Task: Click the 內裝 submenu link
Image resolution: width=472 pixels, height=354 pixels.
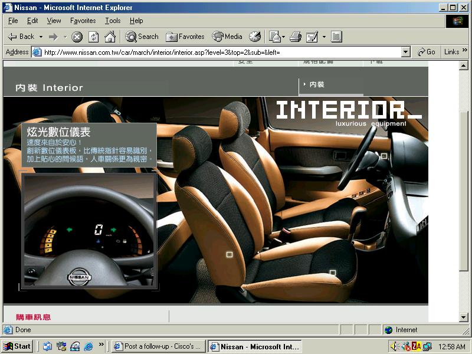Action: [317, 84]
